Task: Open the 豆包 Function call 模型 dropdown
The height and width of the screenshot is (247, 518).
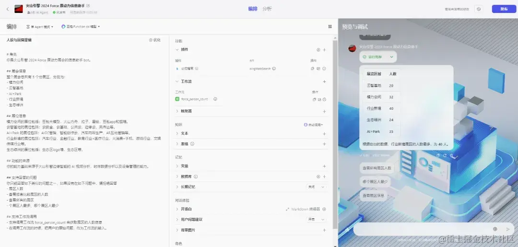Action: (81, 26)
